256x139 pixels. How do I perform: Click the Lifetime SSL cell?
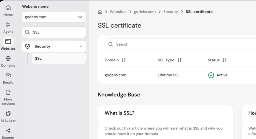[x=168, y=75]
